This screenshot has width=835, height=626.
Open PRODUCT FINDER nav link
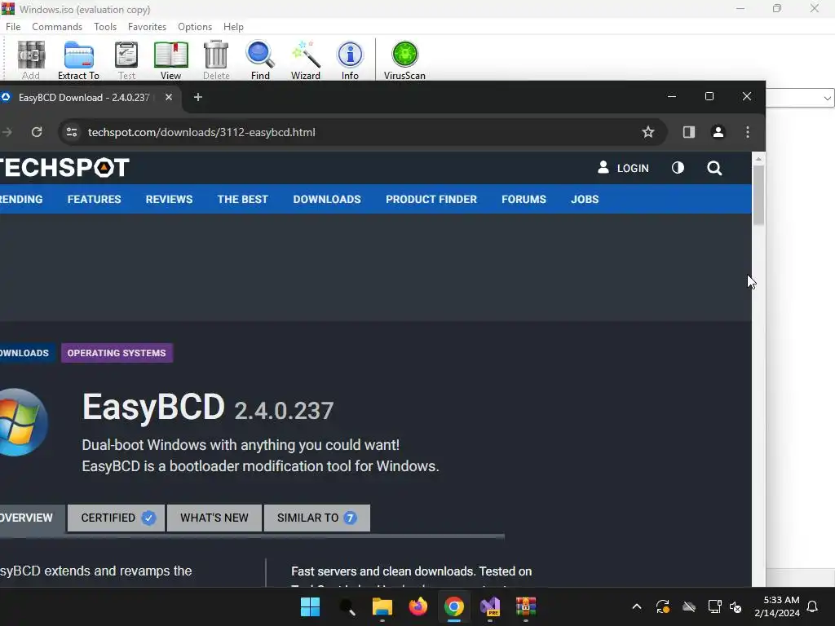click(x=431, y=199)
